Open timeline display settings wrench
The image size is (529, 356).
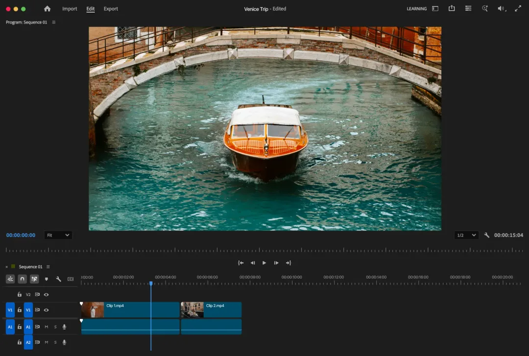(x=58, y=279)
